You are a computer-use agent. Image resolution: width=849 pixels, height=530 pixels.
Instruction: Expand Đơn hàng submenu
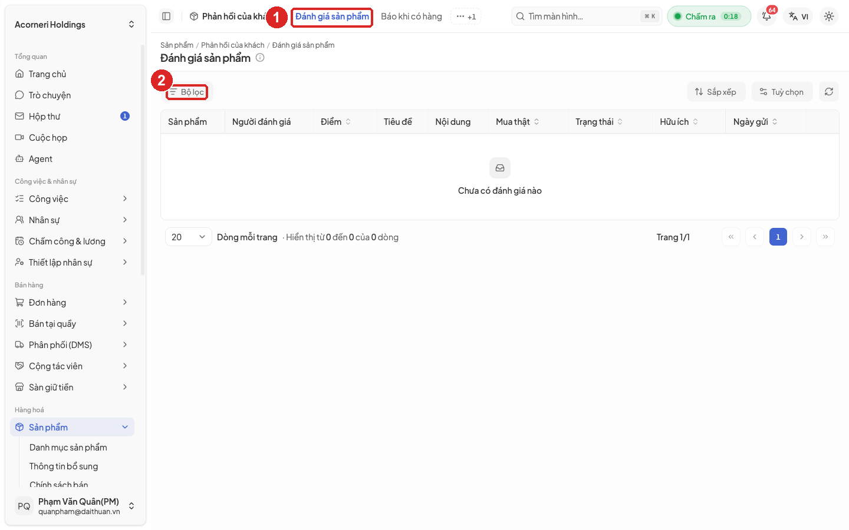pos(72,303)
